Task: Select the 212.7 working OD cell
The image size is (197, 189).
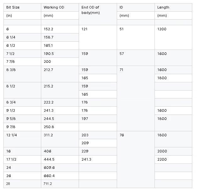Action: (60, 74)
